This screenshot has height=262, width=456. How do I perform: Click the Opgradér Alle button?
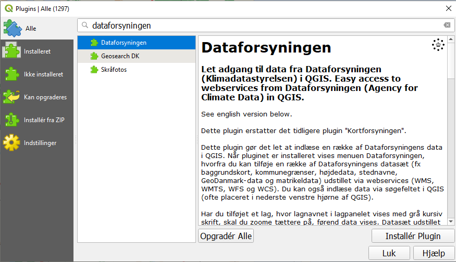click(226, 236)
